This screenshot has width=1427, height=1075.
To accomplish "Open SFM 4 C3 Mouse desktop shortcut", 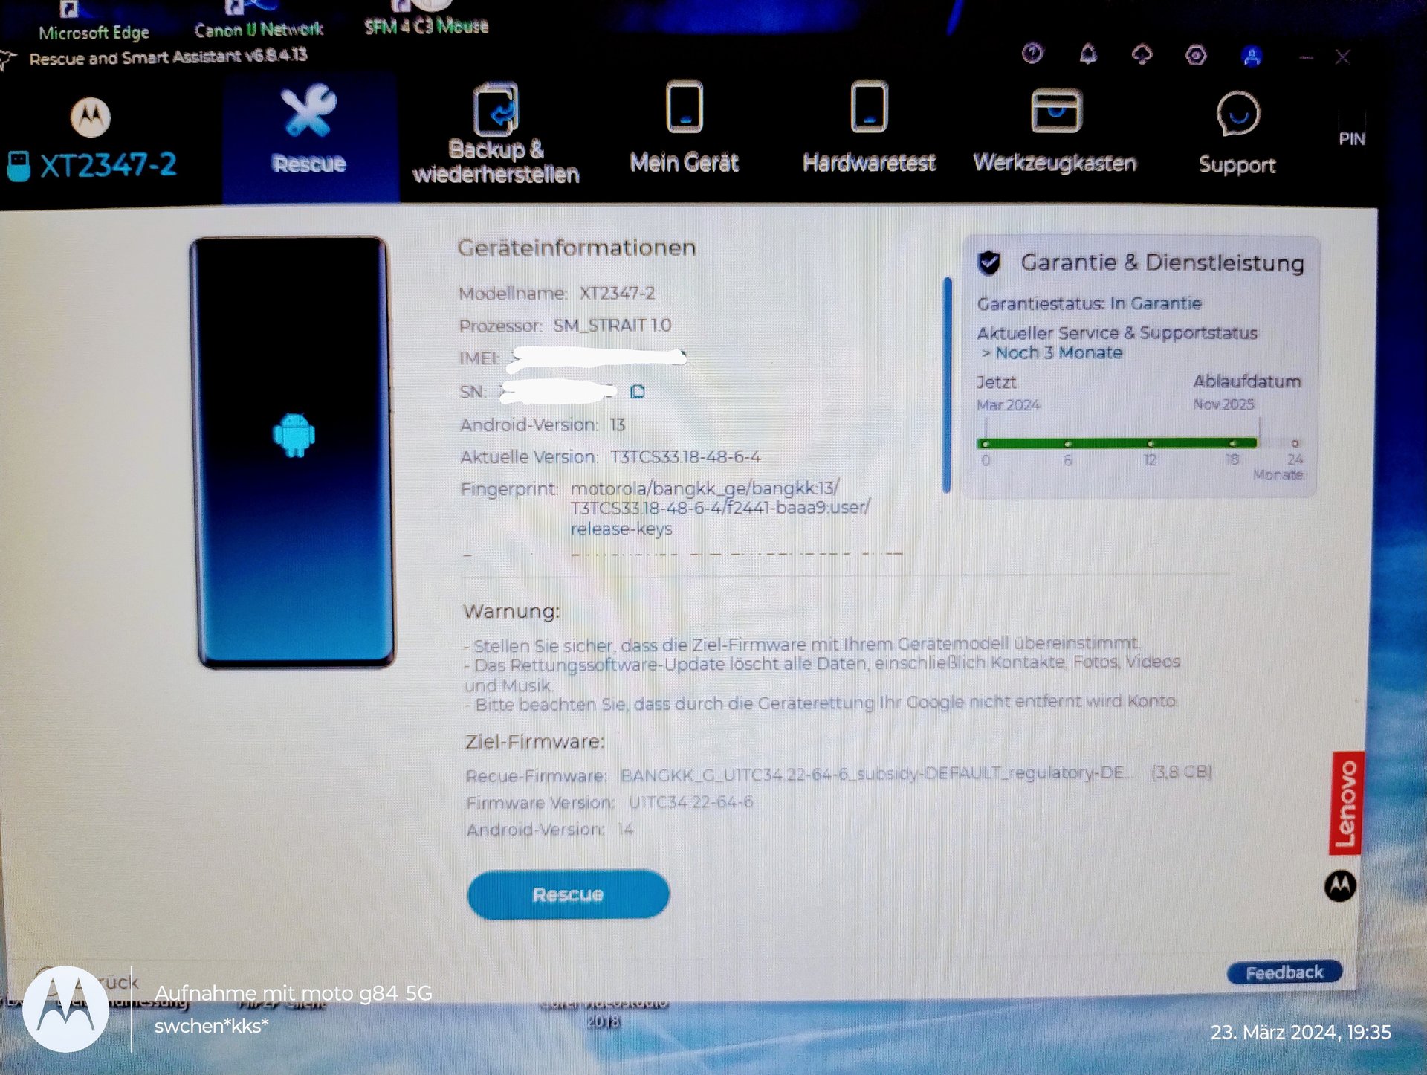I will click(426, 19).
